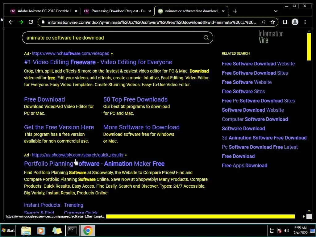Image resolution: width=316 pixels, height=237 pixels.
Task: Open Free Software Website related search
Action: 247,82
